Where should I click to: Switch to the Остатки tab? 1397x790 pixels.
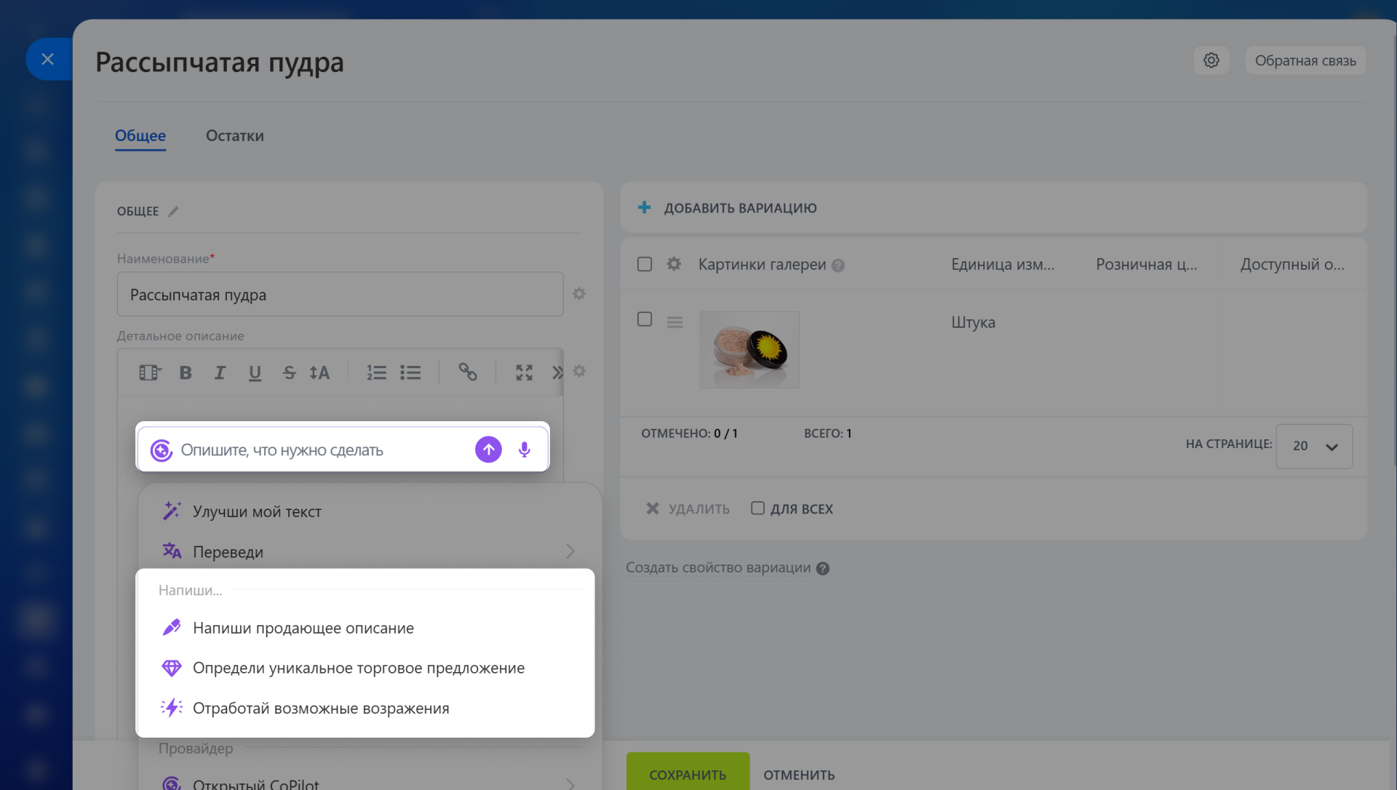tap(234, 136)
